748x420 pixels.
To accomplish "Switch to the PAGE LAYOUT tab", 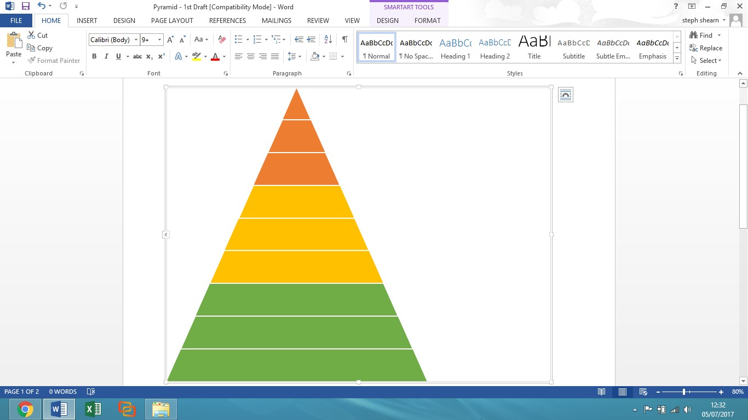I will 172,20.
